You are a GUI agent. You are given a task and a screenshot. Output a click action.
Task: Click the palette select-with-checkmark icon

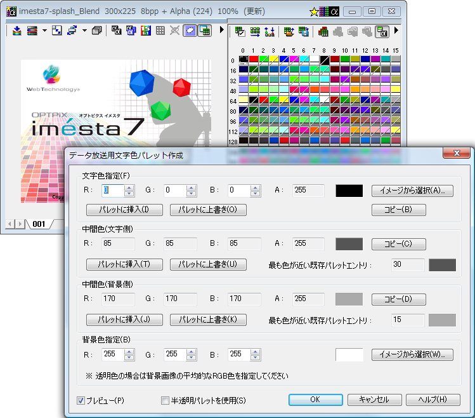coord(240,32)
